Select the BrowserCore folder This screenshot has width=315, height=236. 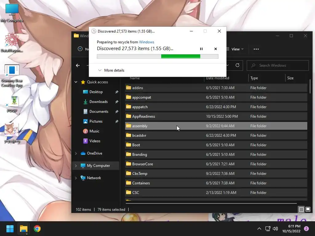216,164
